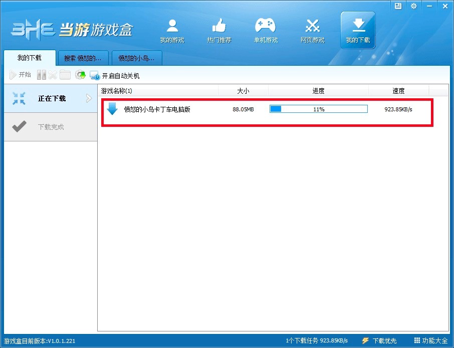Click the arrow chevron beside 正在下载

point(89,98)
